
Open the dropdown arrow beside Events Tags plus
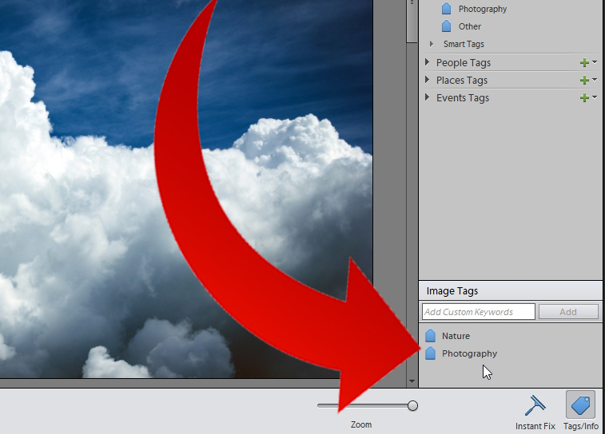tap(595, 97)
